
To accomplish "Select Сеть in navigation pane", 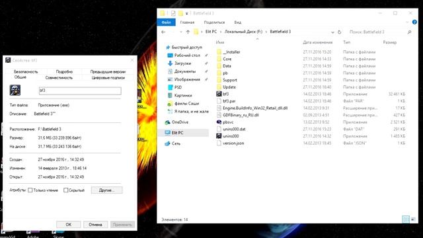I will 176,143.
